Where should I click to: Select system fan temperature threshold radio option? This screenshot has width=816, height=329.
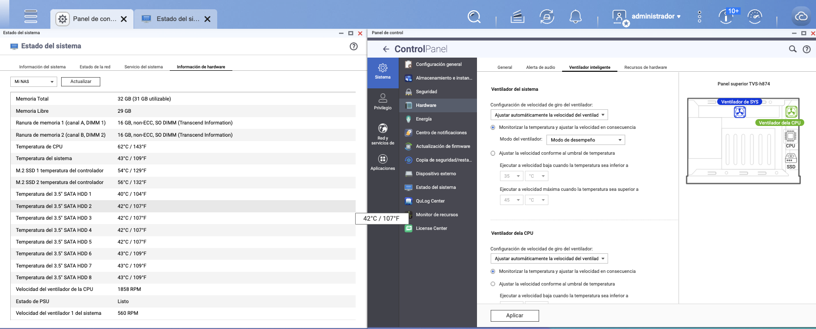click(493, 153)
